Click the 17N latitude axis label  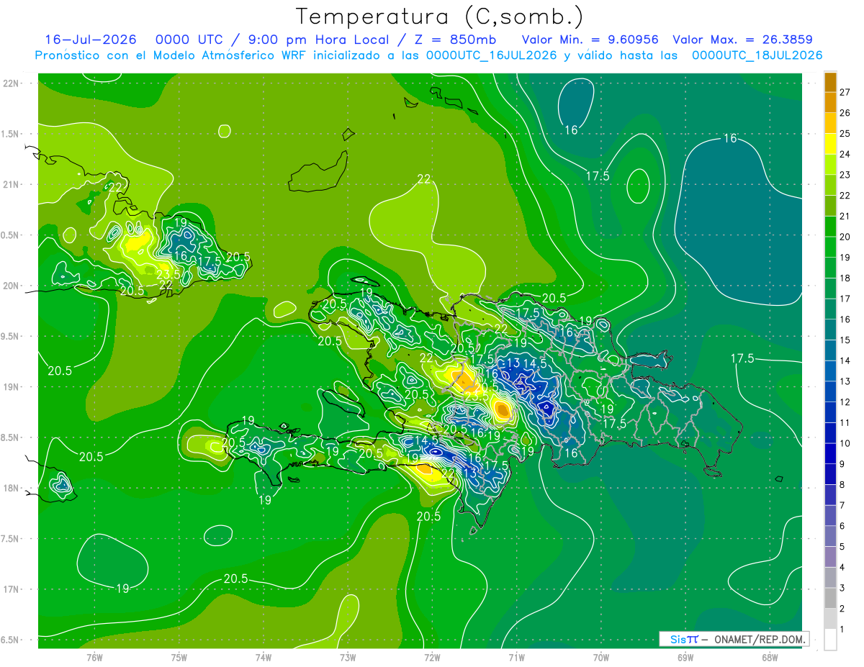[12, 589]
